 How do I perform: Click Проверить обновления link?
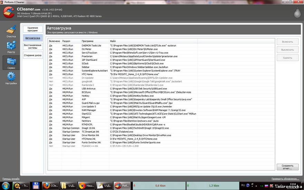pos(285,179)
